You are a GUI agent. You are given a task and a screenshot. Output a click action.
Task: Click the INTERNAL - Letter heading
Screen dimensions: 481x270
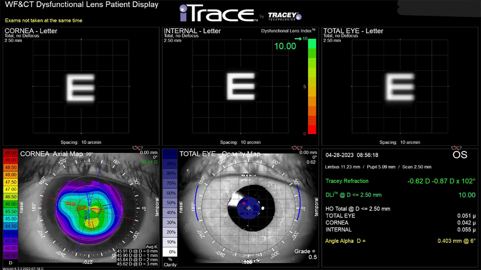(x=192, y=31)
